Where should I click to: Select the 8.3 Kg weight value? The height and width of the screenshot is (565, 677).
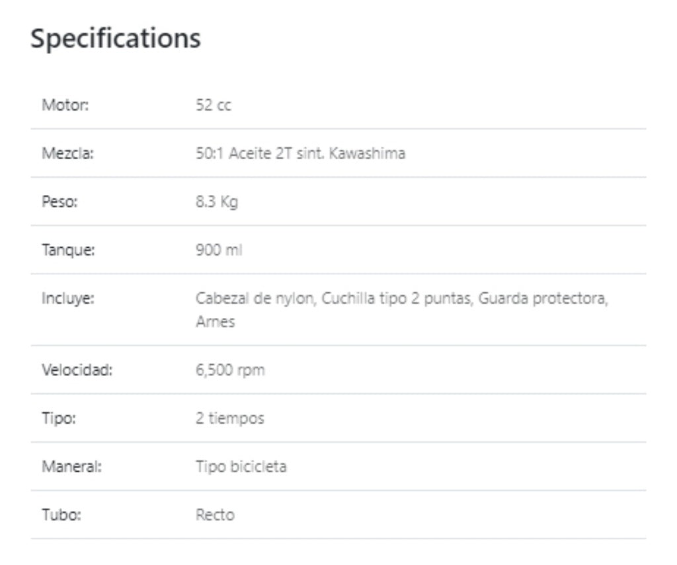tap(217, 202)
